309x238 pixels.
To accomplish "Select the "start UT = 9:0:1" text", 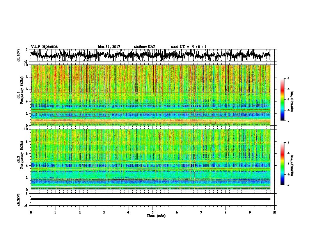I will point(188,47).
